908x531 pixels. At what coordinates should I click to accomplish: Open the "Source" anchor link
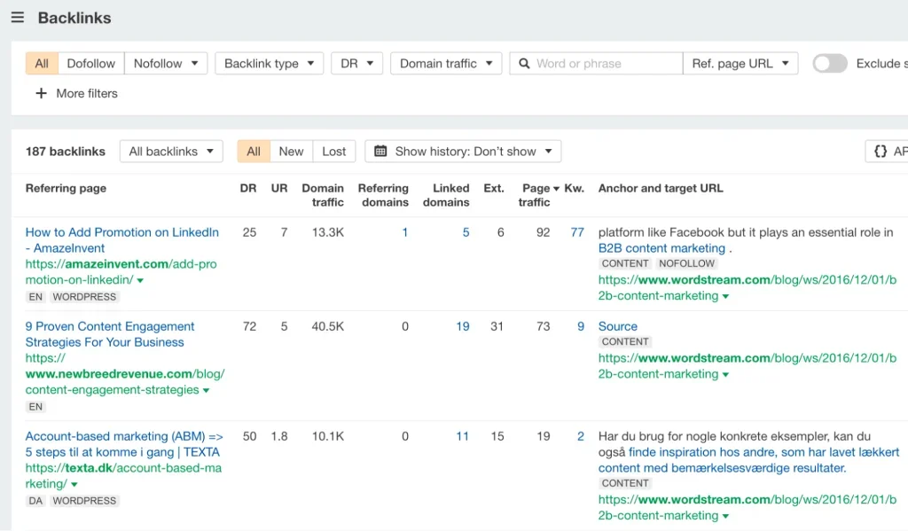(617, 326)
